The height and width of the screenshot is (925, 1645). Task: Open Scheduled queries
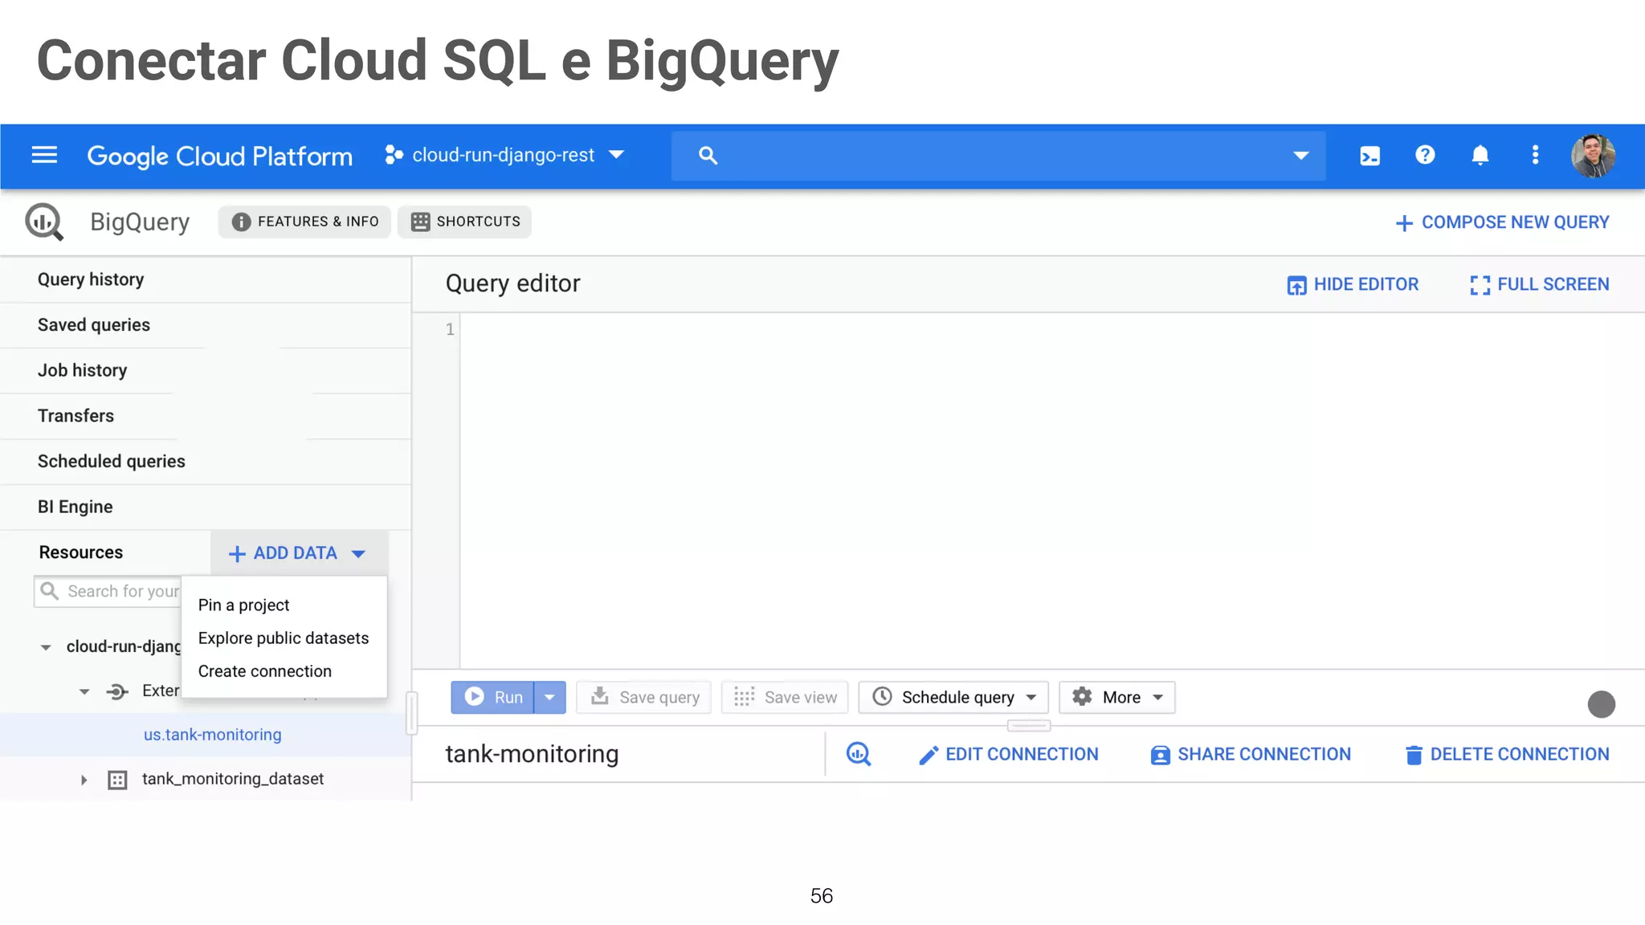coord(206,462)
